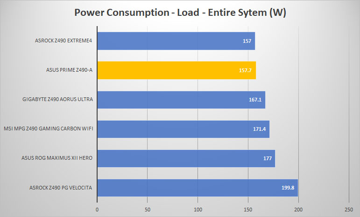This screenshot has width=360, height=217.
Task: Click the bar value 171.4
Action: 260,129
